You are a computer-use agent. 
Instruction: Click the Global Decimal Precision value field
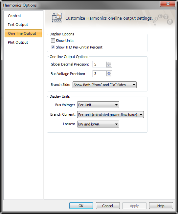[99, 64]
